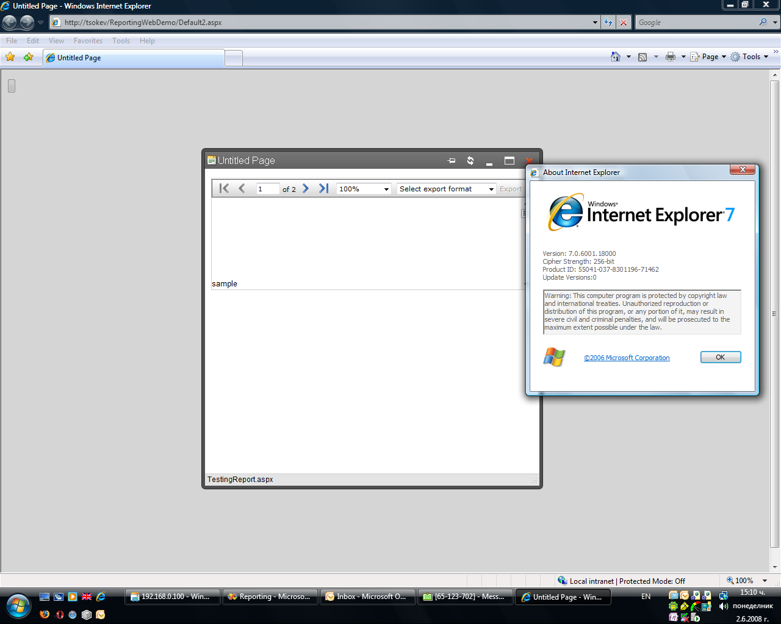Click the network icon in system tray
Screen dimensions: 781x624
pyautogui.click(x=724, y=595)
